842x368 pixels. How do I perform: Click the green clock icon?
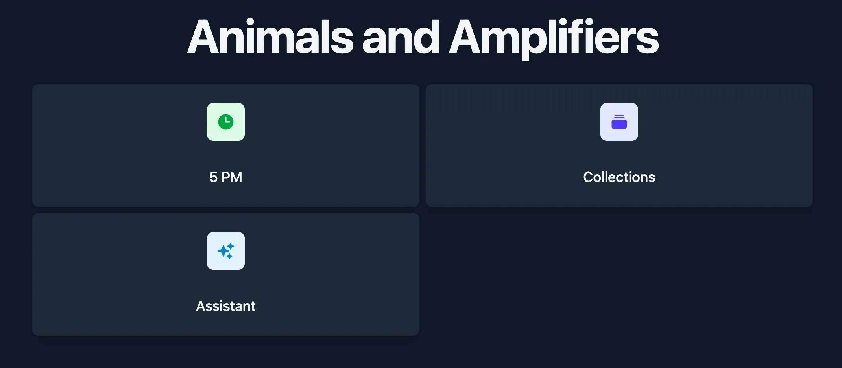click(x=226, y=122)
